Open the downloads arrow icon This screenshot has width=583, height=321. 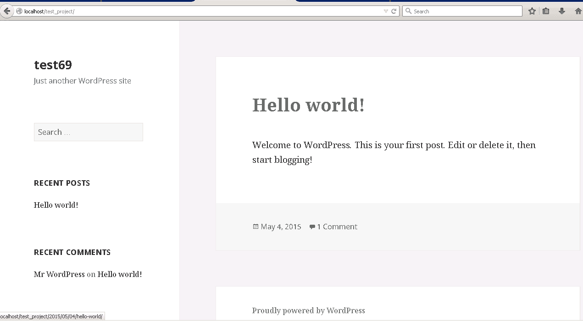click(x=562, y=11)
